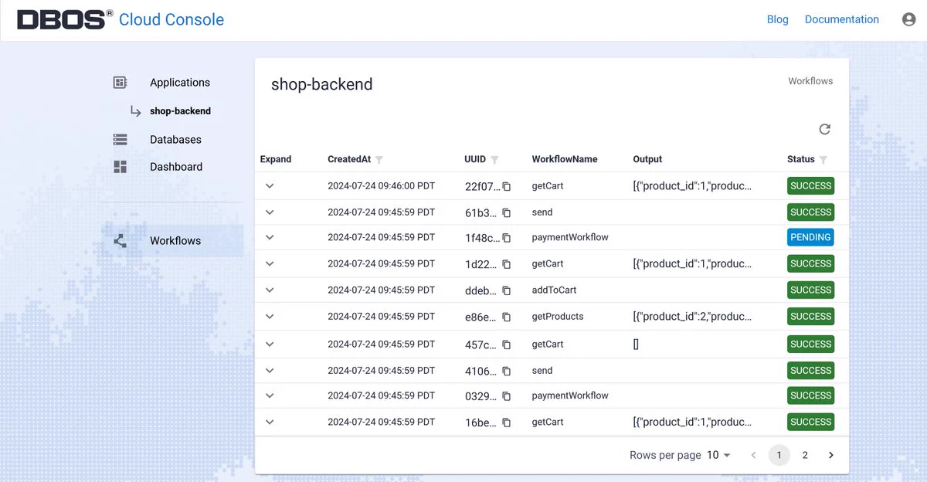
Task: Open the Blog link
Action: pyautogui.click(x=777, y=19)
